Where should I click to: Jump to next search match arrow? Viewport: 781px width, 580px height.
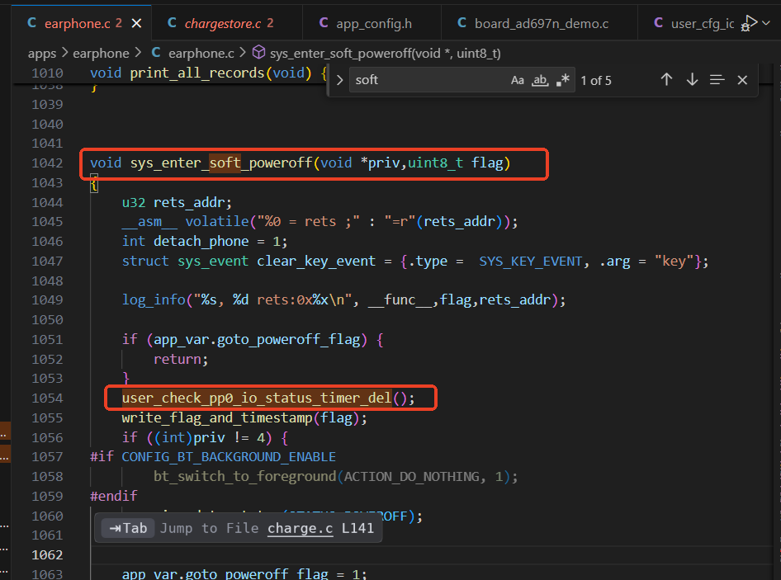pyautogui.click(x=692, y=80)
